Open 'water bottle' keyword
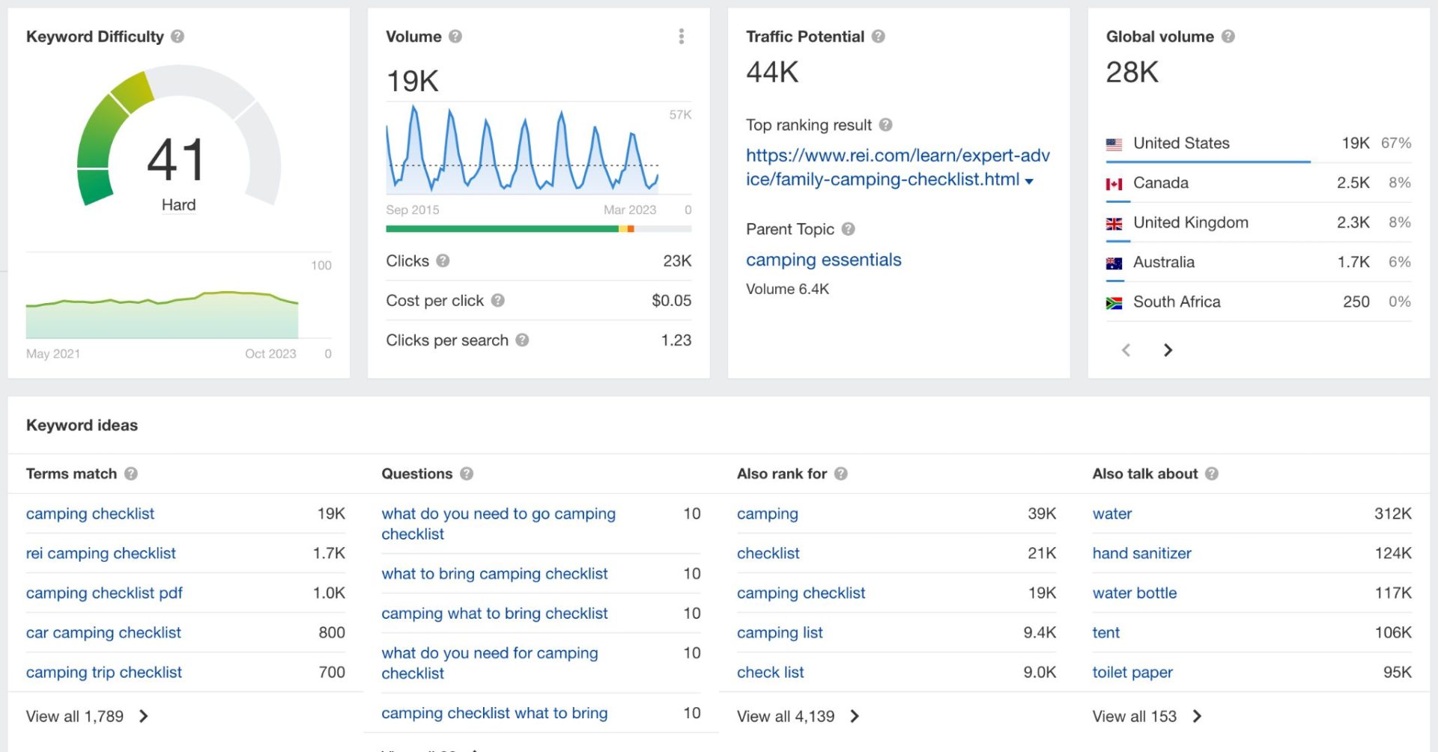 tap(1135, 593)
